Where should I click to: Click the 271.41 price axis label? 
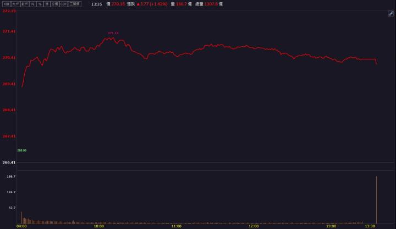[9, 31]
